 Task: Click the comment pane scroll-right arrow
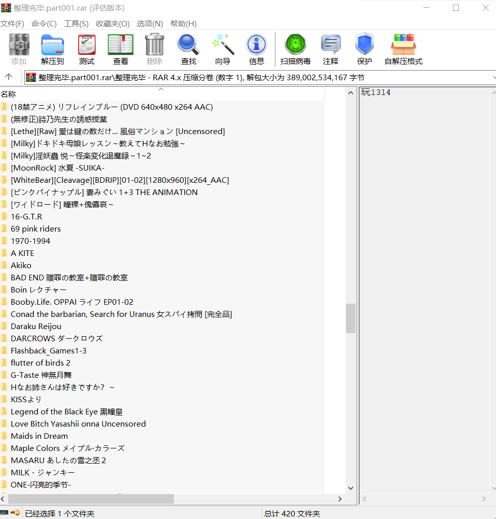(484, 499)
